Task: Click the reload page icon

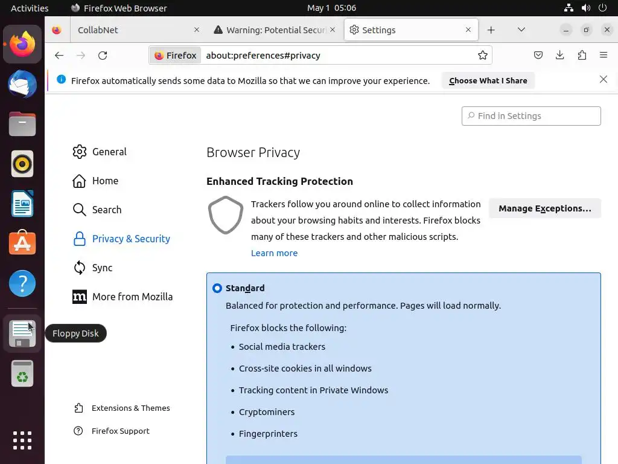Action: coord(103,56)
